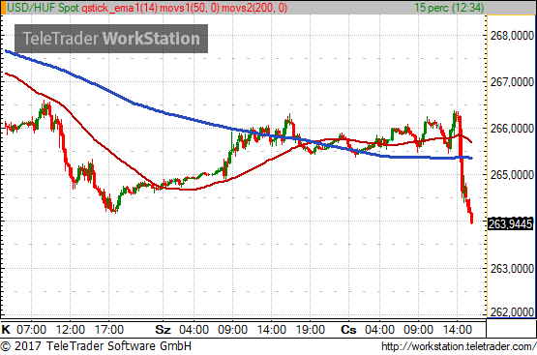
Task: Select the qstick_ema1(14) indicator label
Action: click(120, 8)
